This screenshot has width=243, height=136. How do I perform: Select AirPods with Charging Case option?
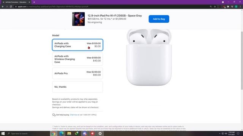[77, 45]
